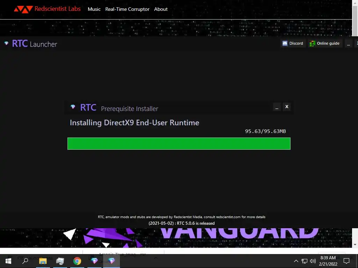
Task: Open the Windows Start menu
Action: pyautogui.click(x=8, y=261)
